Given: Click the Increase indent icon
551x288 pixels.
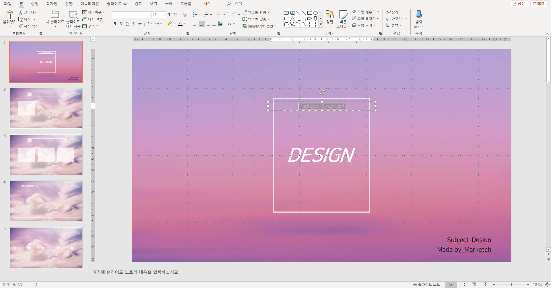Looking at the screenshot, I should click(226, 15).
